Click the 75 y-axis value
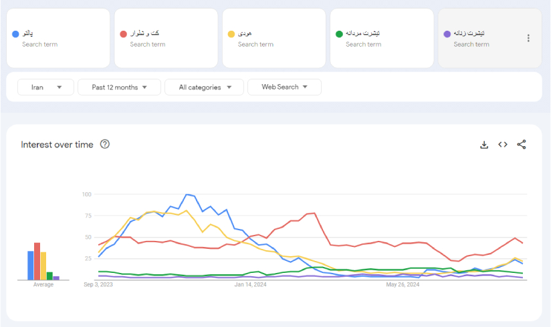The image size is (551, 327). [x=88, y=216]
